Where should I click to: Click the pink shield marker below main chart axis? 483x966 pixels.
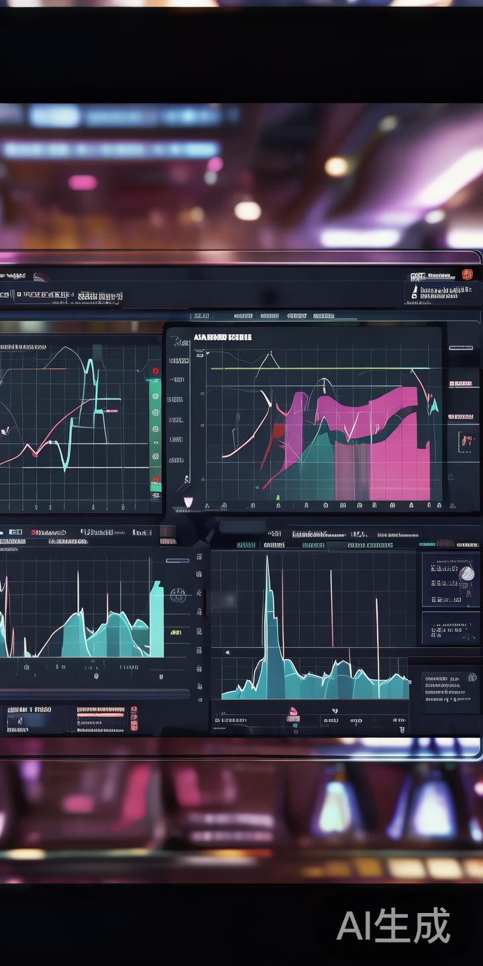pos(188,502)
